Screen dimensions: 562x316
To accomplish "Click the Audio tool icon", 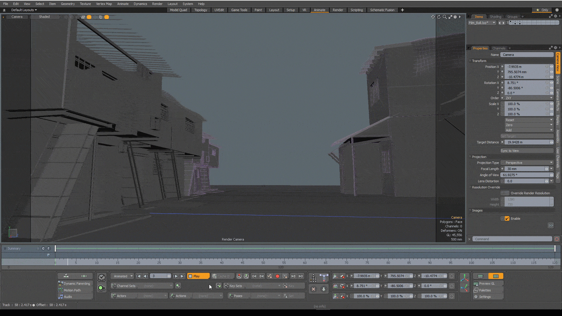I will pos(61,297).
